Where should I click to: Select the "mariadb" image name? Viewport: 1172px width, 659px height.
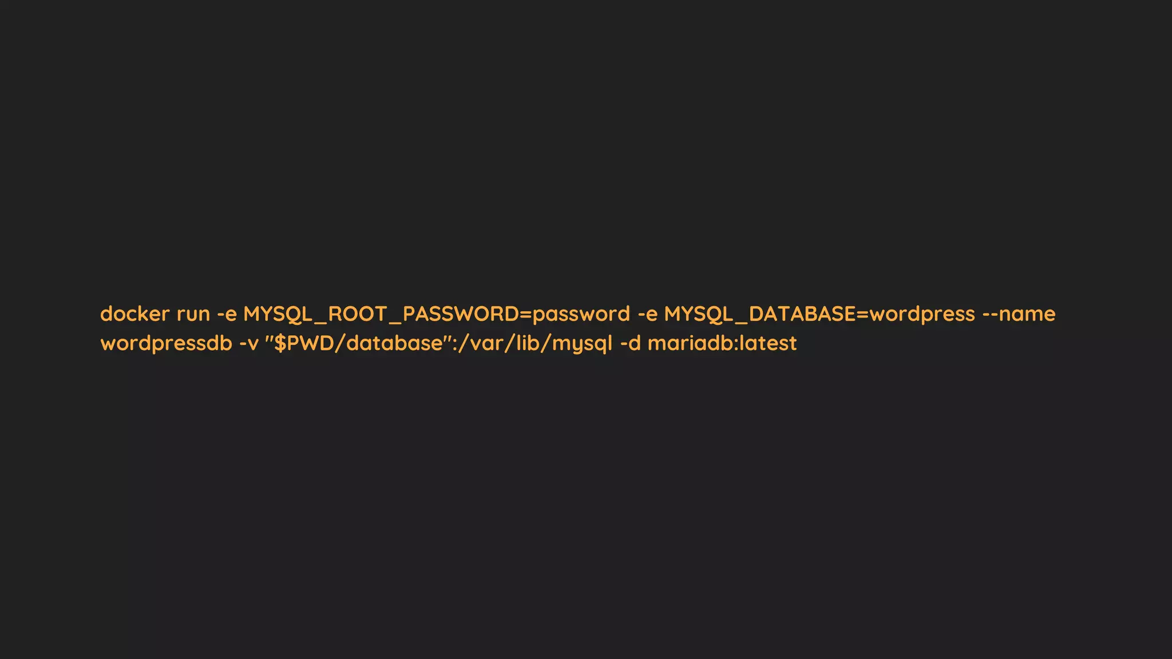point(692,343)
